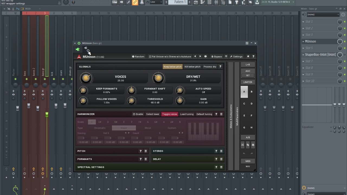347x195 pixels.
Task: Toggle the orange link snap toolbar icon
Action: point(135,2)
